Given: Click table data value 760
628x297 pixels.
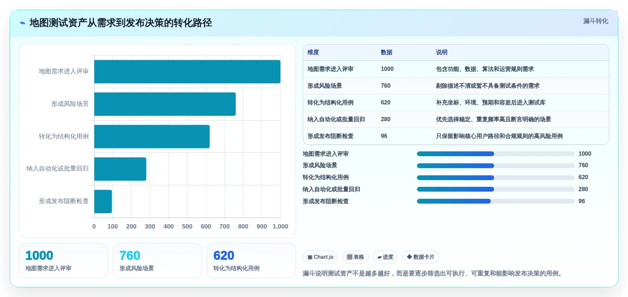Looking at the screenshot, I should pyautogui.click(x=386, y=86).
